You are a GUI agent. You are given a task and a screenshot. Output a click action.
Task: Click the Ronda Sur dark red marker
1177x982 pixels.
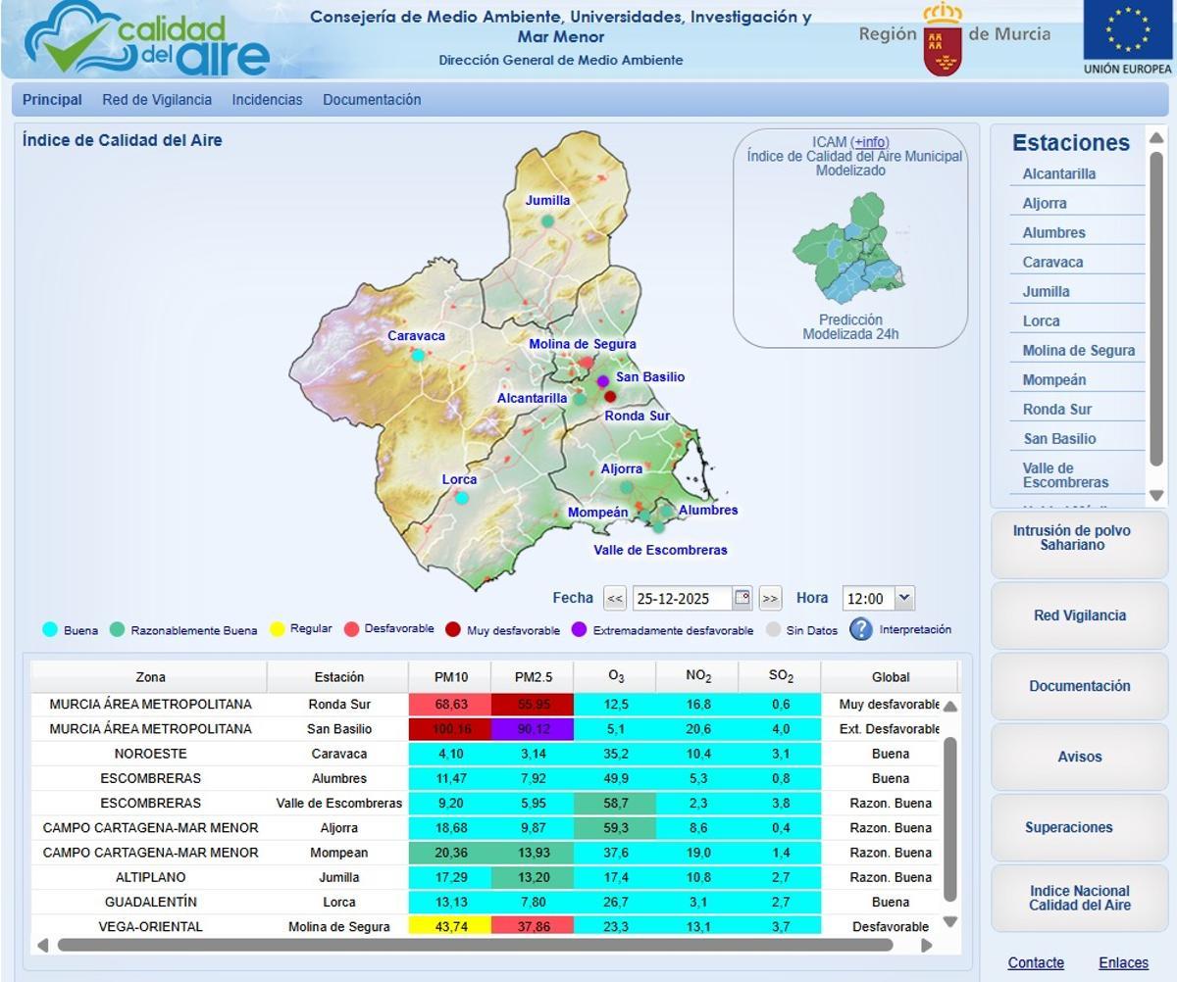point(610,397)
